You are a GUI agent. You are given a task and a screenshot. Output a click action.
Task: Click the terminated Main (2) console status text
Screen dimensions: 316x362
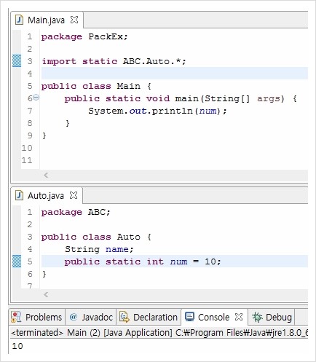click(159, 333)
